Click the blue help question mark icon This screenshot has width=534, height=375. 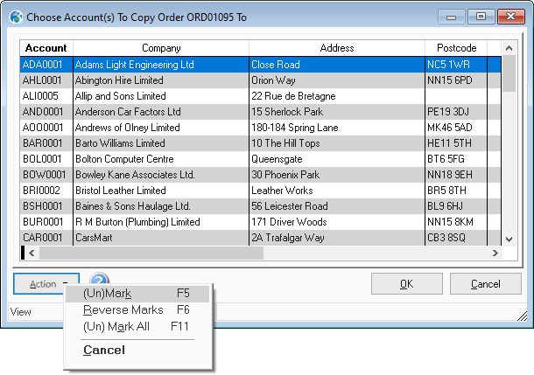point(99,281)
